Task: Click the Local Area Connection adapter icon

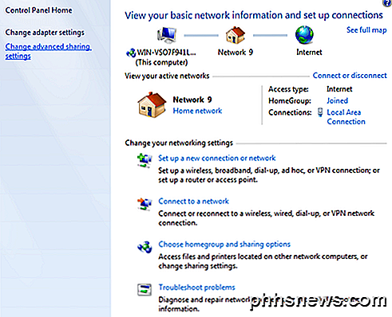Action: click(x=320, y=112)
